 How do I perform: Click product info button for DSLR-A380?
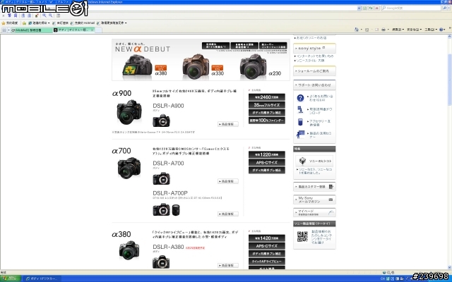[227, 265]
